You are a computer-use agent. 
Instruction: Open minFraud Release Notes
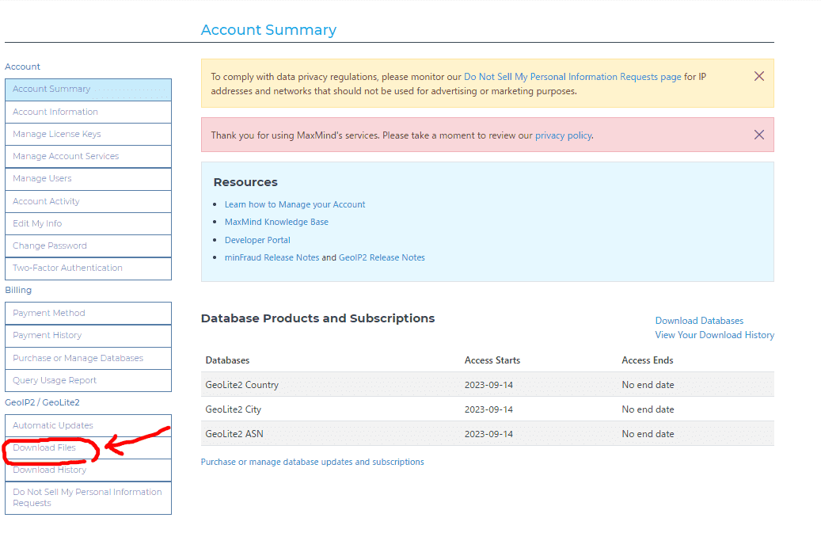(272, 257)
